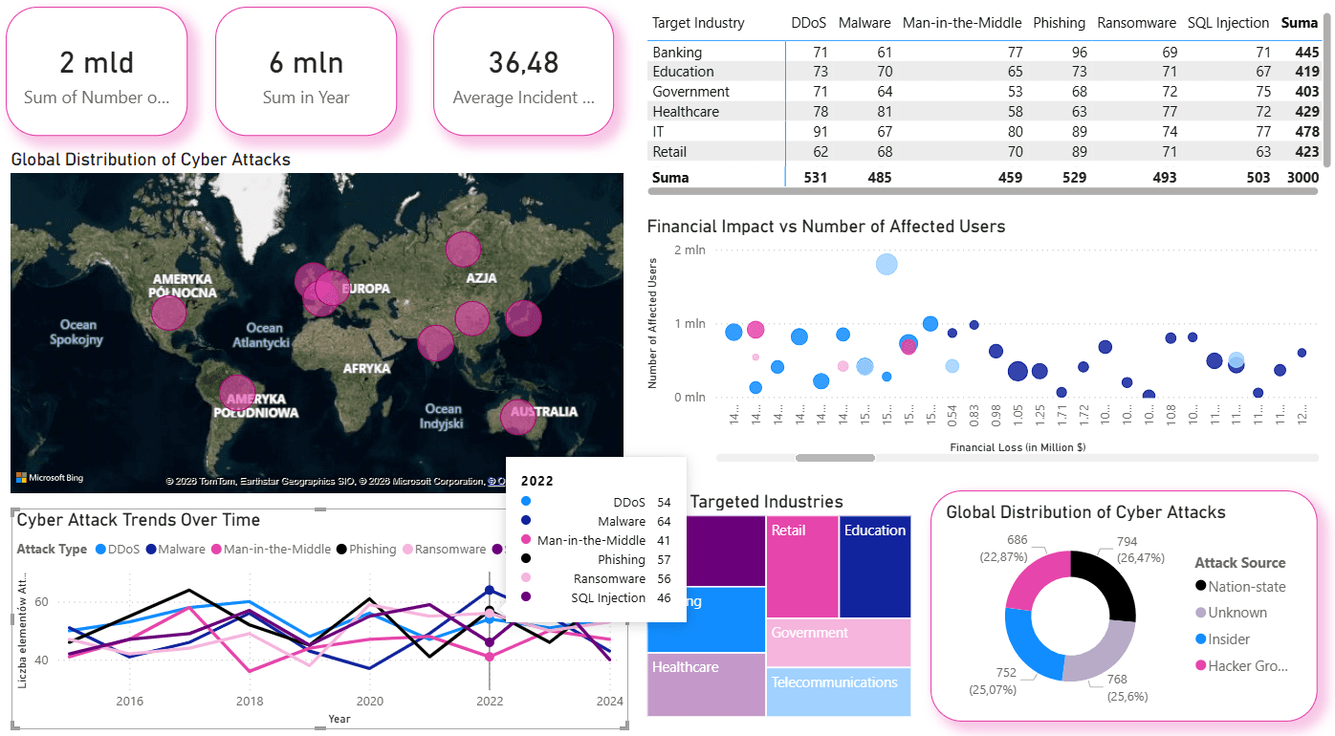
Task: Click the Insider legend entry
Action: tap(1222, 639)
